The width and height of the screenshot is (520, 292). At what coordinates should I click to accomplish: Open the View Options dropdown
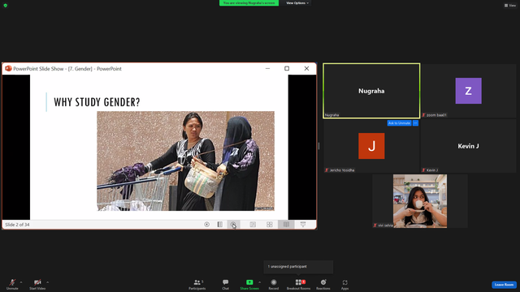pos(297,3)
